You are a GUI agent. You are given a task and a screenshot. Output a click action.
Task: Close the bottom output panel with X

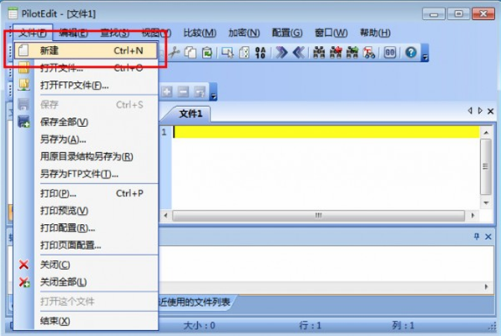(x=488, y=237)
